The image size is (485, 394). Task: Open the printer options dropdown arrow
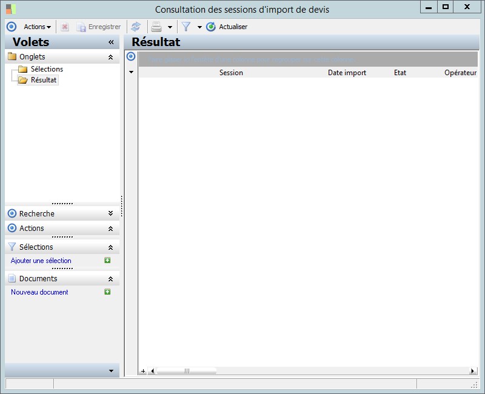tap(170, 27)
